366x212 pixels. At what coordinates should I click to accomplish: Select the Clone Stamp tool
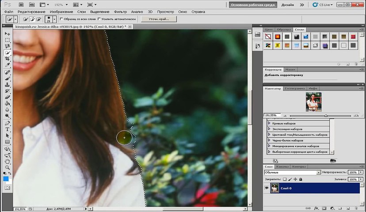tap(8, 84)
